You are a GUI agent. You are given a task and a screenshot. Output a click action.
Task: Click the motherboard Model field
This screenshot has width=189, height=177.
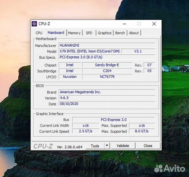point(90,51)
